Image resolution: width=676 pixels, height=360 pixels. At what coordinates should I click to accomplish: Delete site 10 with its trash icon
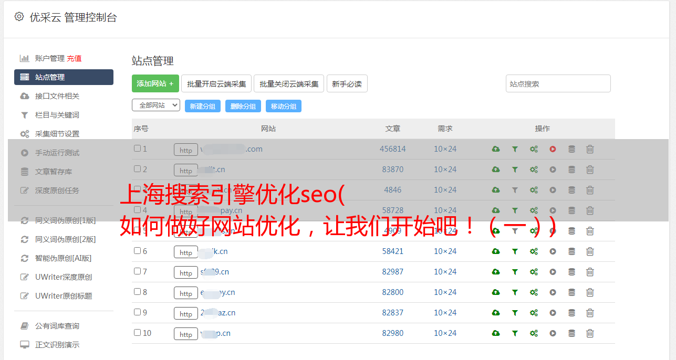tap(590, 333)
